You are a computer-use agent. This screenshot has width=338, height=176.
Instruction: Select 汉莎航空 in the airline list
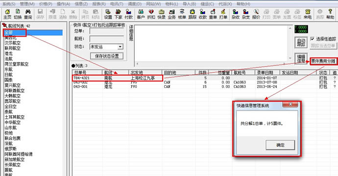(x=13, y=43)
